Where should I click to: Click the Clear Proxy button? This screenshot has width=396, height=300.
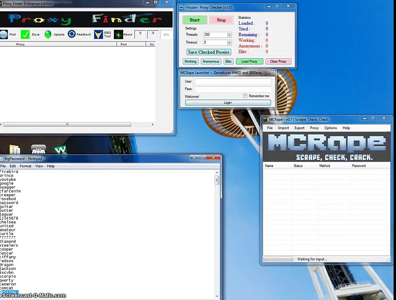point(278,61)
